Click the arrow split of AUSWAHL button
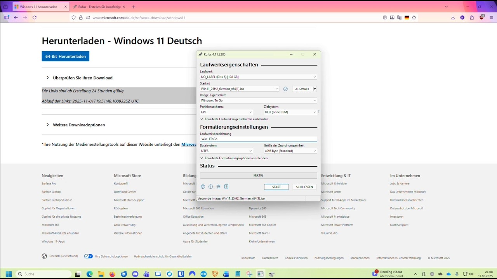 point(315,89)
